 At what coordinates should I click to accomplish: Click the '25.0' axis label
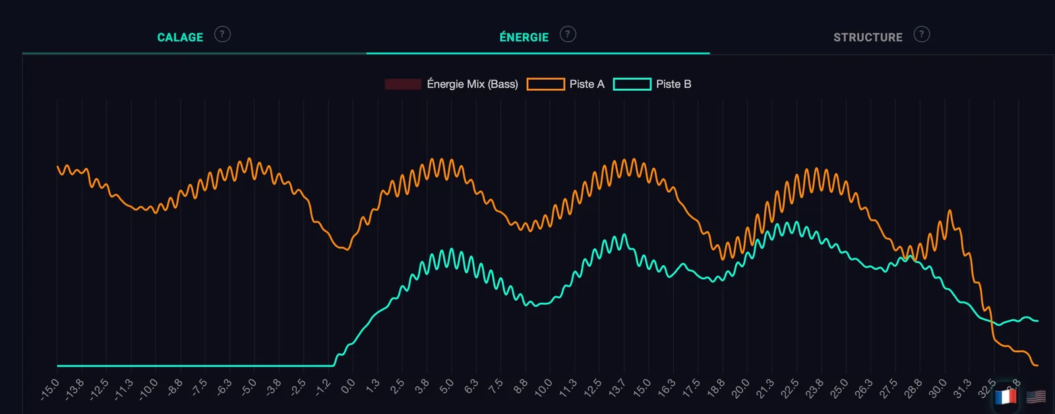tap(839, 388)
